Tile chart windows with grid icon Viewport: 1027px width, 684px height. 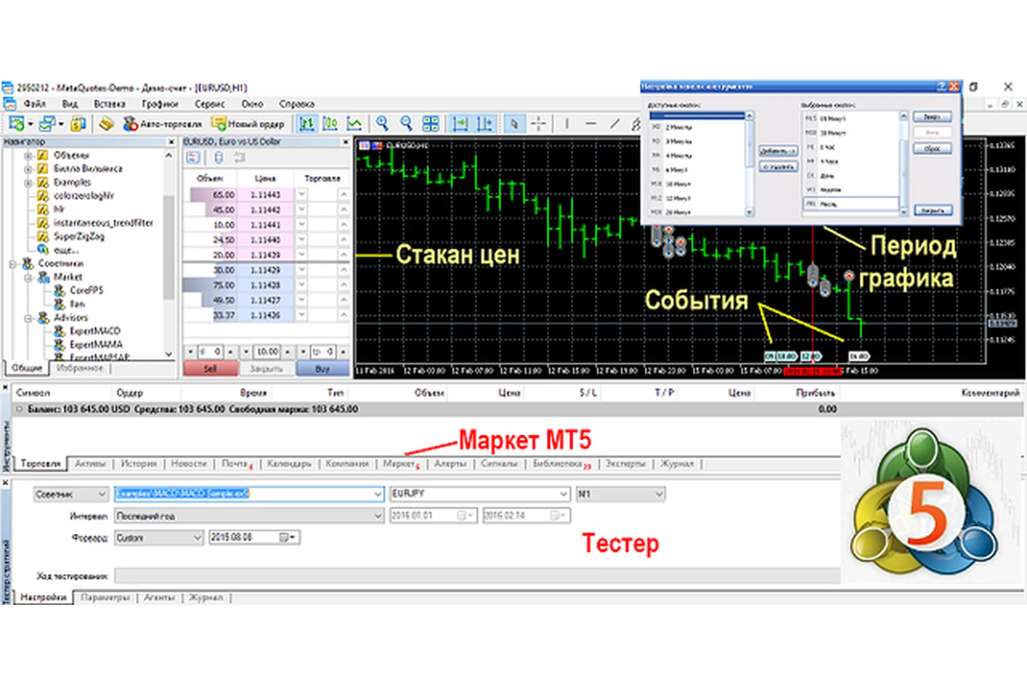(431, 124)
